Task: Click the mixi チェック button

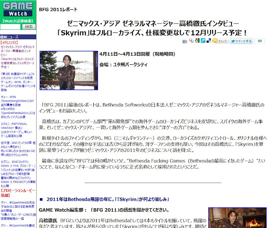Action: (220, 41)
